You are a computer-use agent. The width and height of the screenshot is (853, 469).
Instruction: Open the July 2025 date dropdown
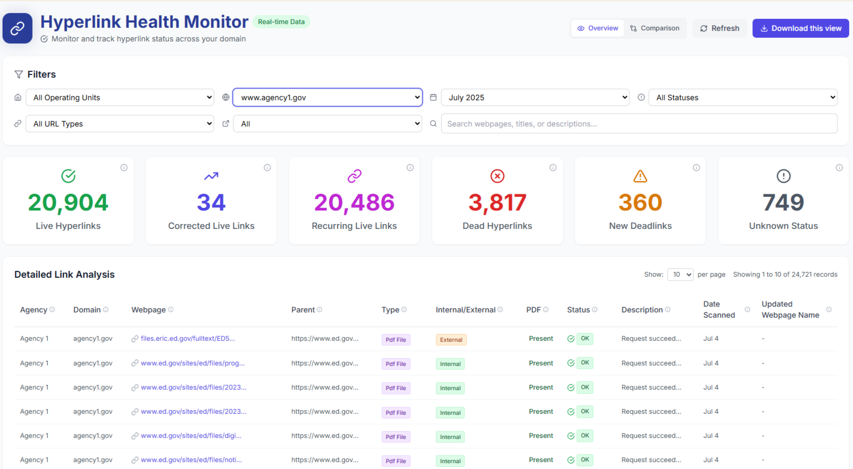pos(535,98)
